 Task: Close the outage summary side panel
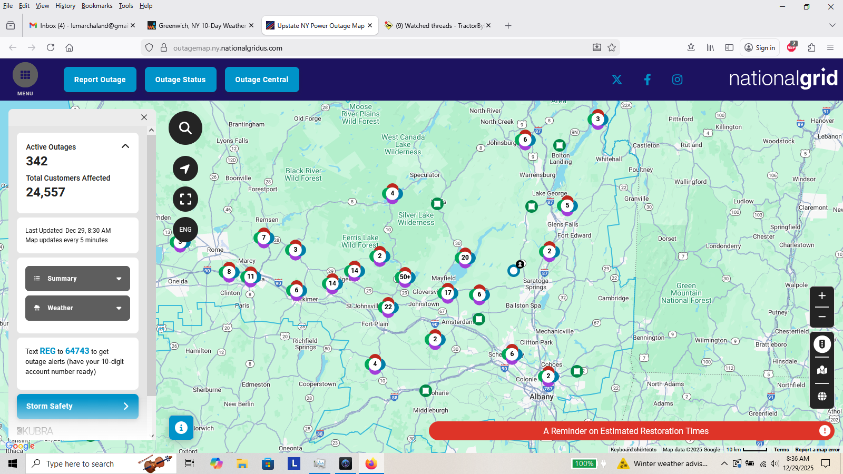point(144,117)
